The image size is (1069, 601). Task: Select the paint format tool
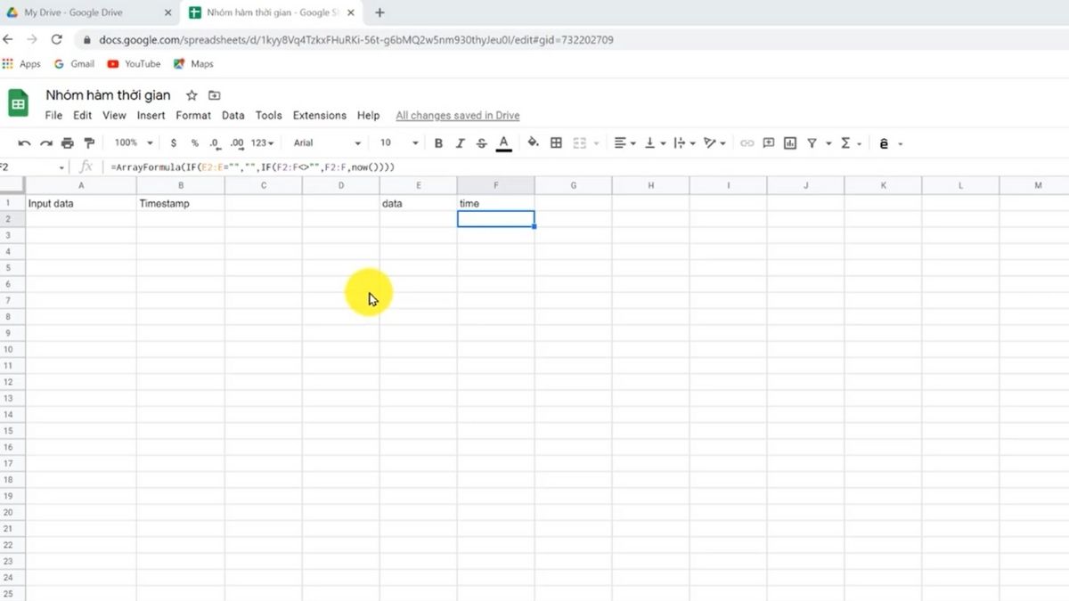tap(89, 143)
